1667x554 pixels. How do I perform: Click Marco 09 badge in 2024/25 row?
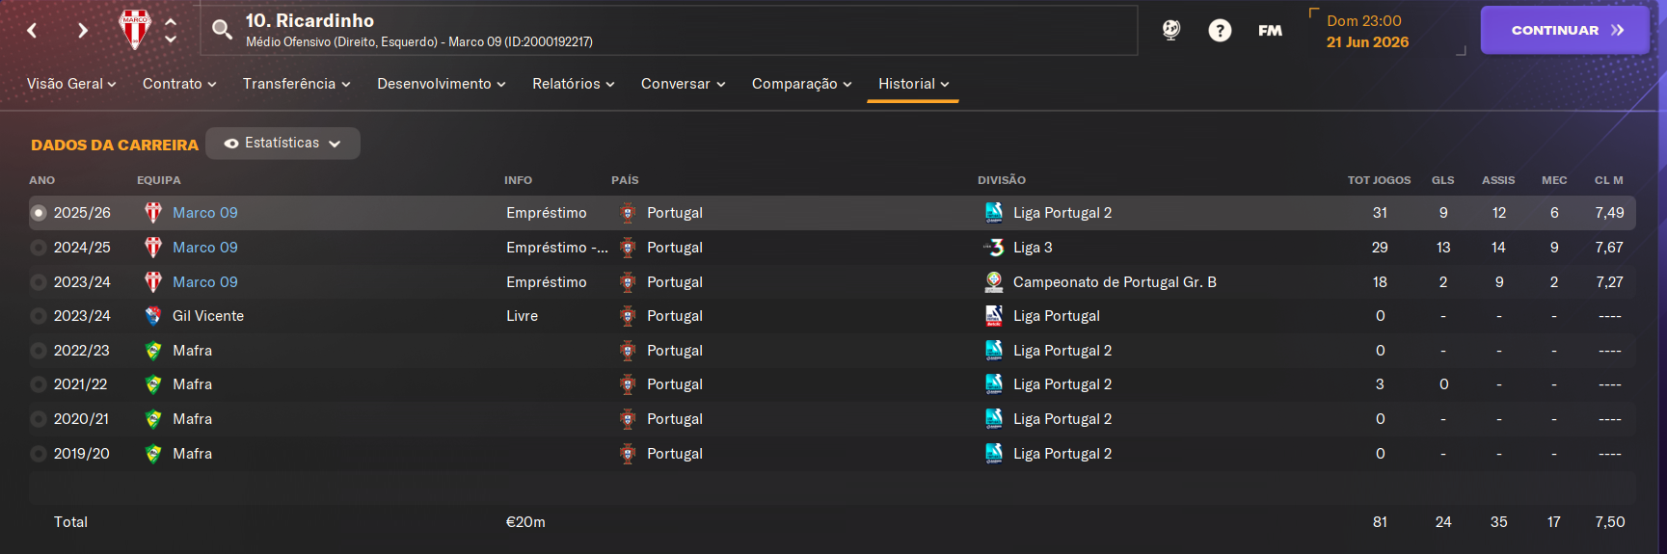pyautogui.click(x=153, y=248)
